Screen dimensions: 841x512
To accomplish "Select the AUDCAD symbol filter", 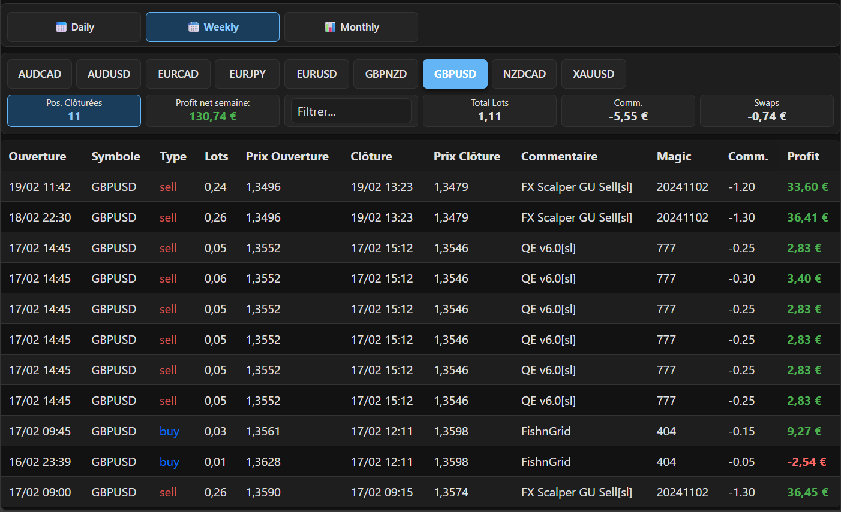I will point(40,74).
